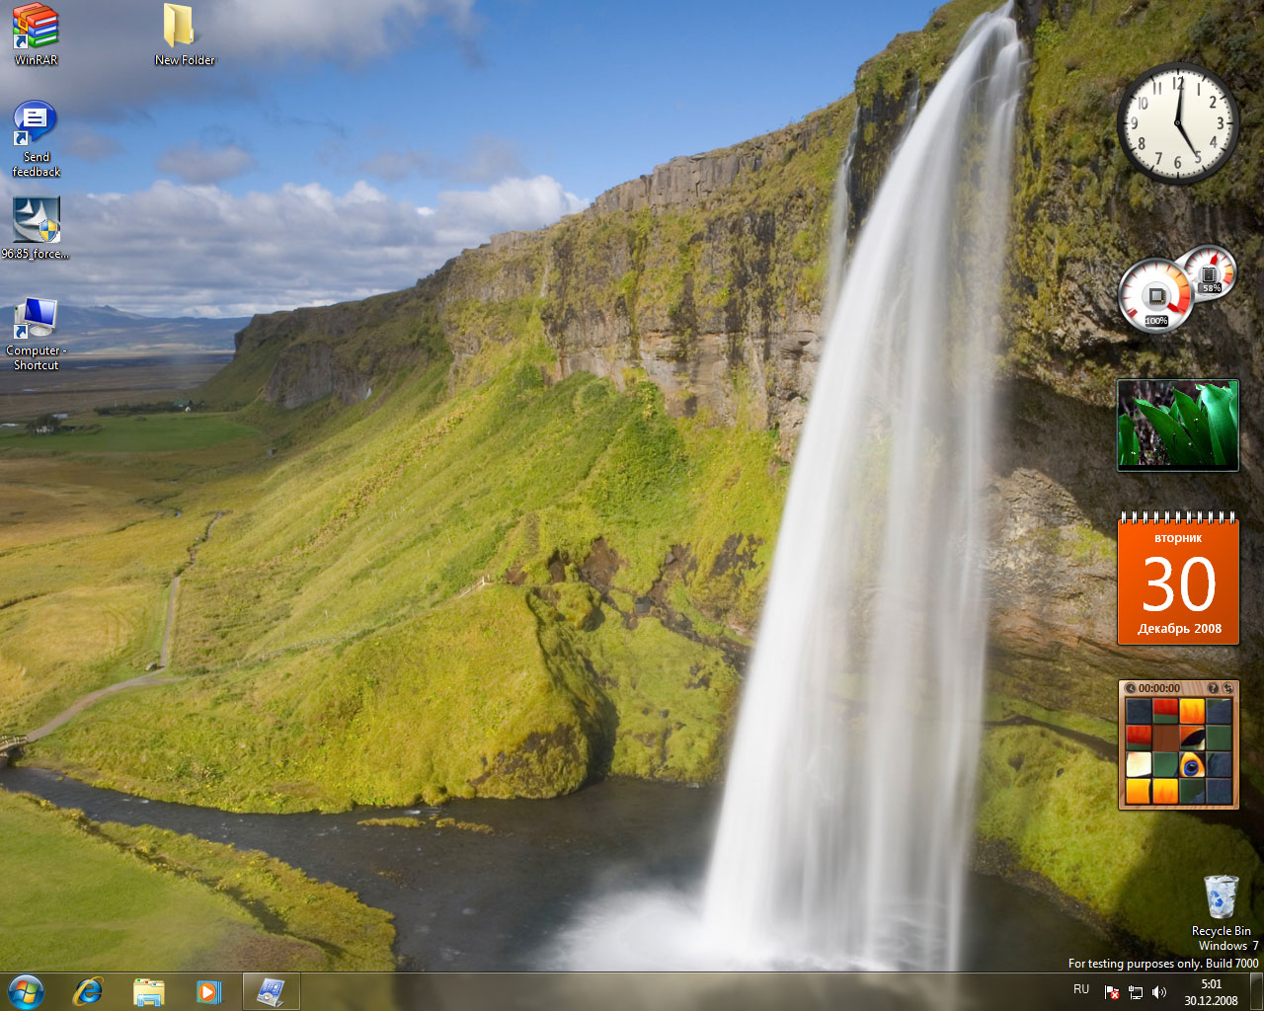1264x1011 pixels.
Task: Click the large CPU usage dial gadget
Action: (x=1155, y=294)
